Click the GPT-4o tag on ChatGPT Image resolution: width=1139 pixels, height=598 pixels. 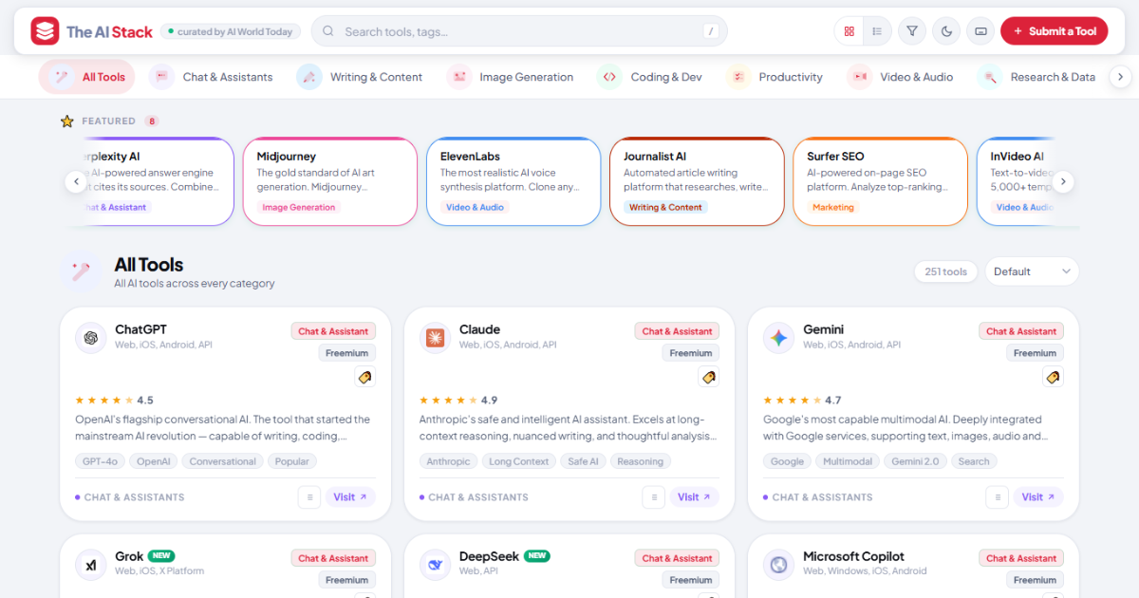point(100,461)
